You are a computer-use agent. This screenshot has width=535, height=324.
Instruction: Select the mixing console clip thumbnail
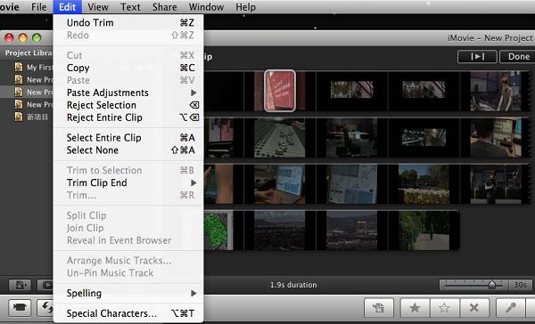click(x=280, y=138)
